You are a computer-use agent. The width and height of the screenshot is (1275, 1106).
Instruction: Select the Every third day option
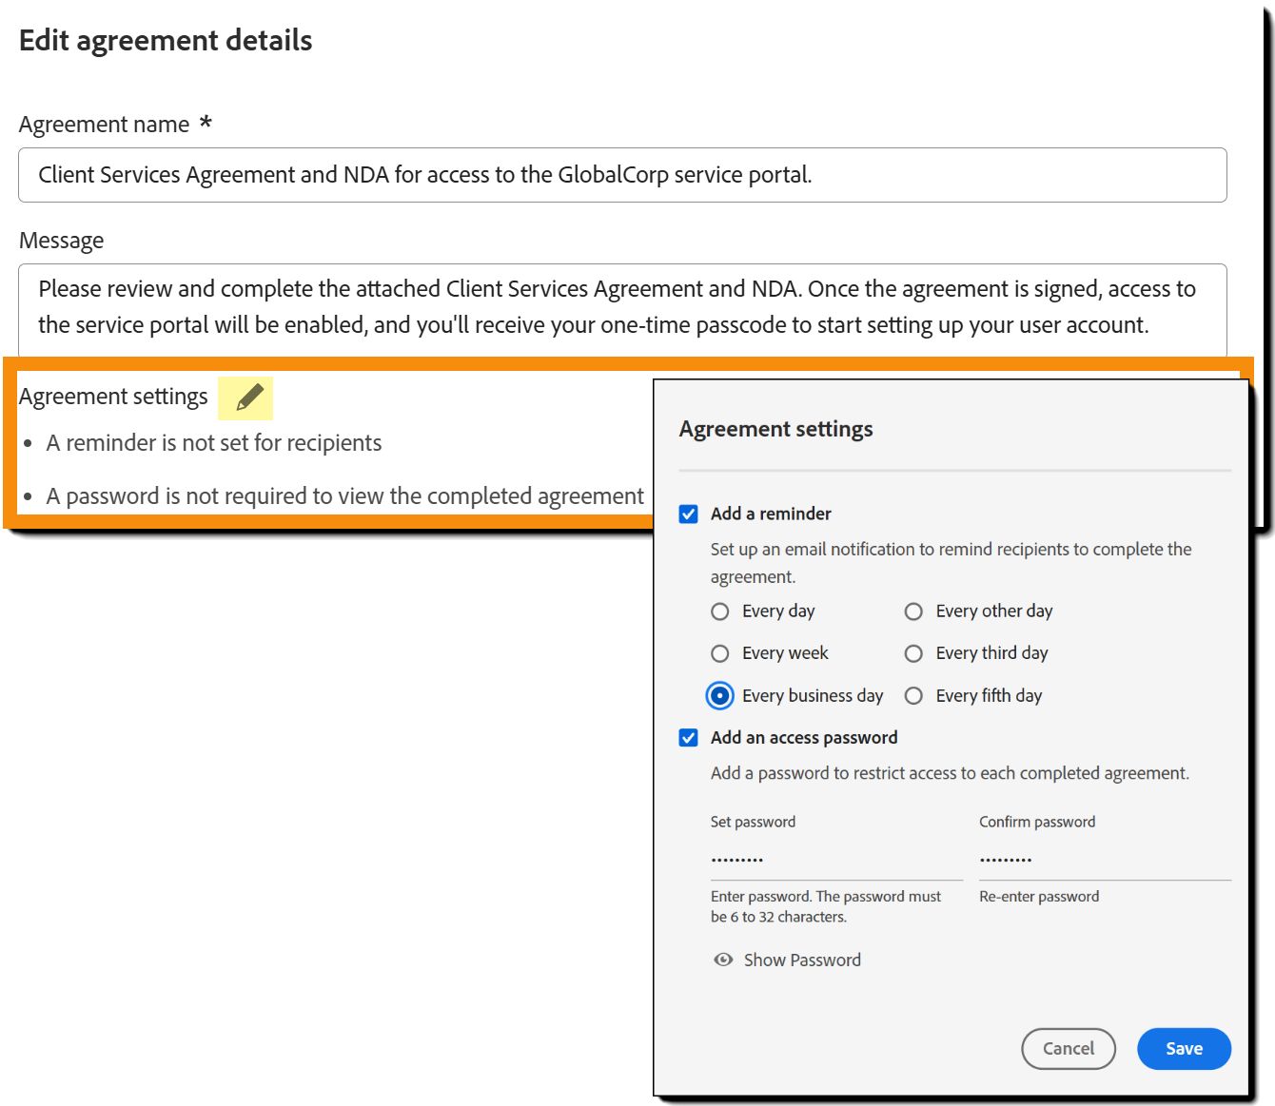pyautogui.click(x=913, y=653)
